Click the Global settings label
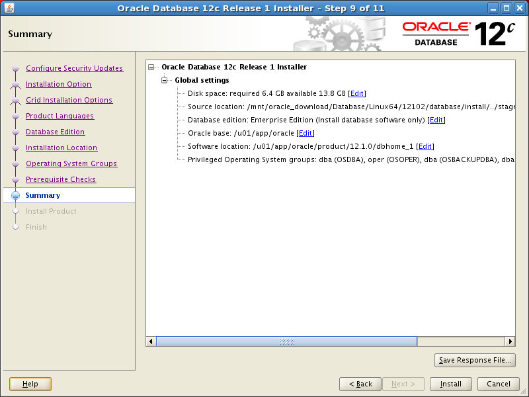The image size is (529, 397). (202, 80)
